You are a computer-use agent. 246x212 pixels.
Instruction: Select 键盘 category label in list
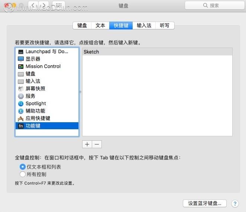[30, 74]
